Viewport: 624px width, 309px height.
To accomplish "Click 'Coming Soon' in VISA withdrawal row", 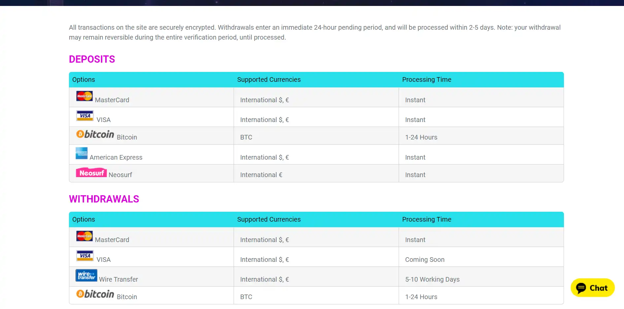I will 425,260.
